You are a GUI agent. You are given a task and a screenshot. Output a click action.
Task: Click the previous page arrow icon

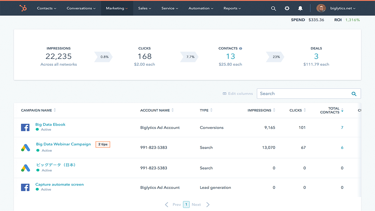pyautogui.click(x=167, y=205)
